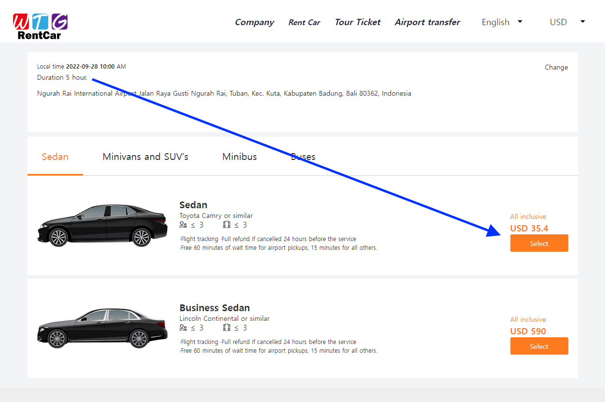
Task: Open the Company menu
Action: pos(254,22)
